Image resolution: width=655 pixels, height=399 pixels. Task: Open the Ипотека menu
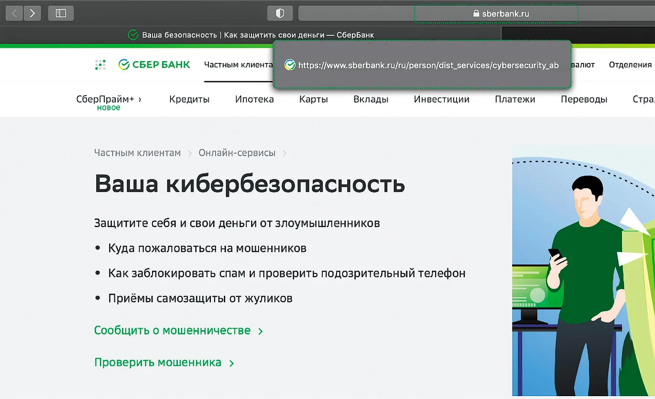pyautogui.click(x=254, y=99)
